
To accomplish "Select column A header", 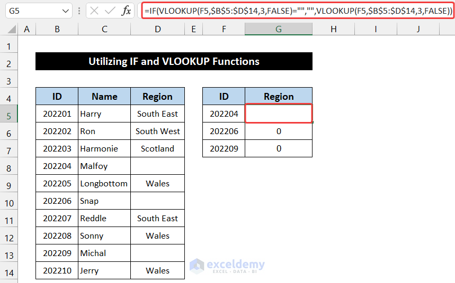I will pos(26,29).
